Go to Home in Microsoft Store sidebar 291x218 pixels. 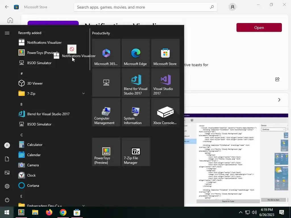click(x=10, y=20)
